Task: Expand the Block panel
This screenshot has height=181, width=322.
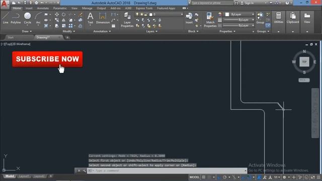Action: tap(193, 31)
